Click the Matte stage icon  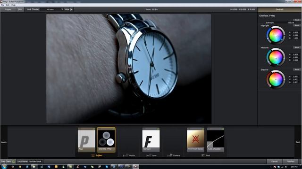pos(126,155)
